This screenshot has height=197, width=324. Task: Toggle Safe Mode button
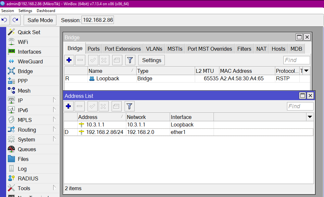(40, 20)
